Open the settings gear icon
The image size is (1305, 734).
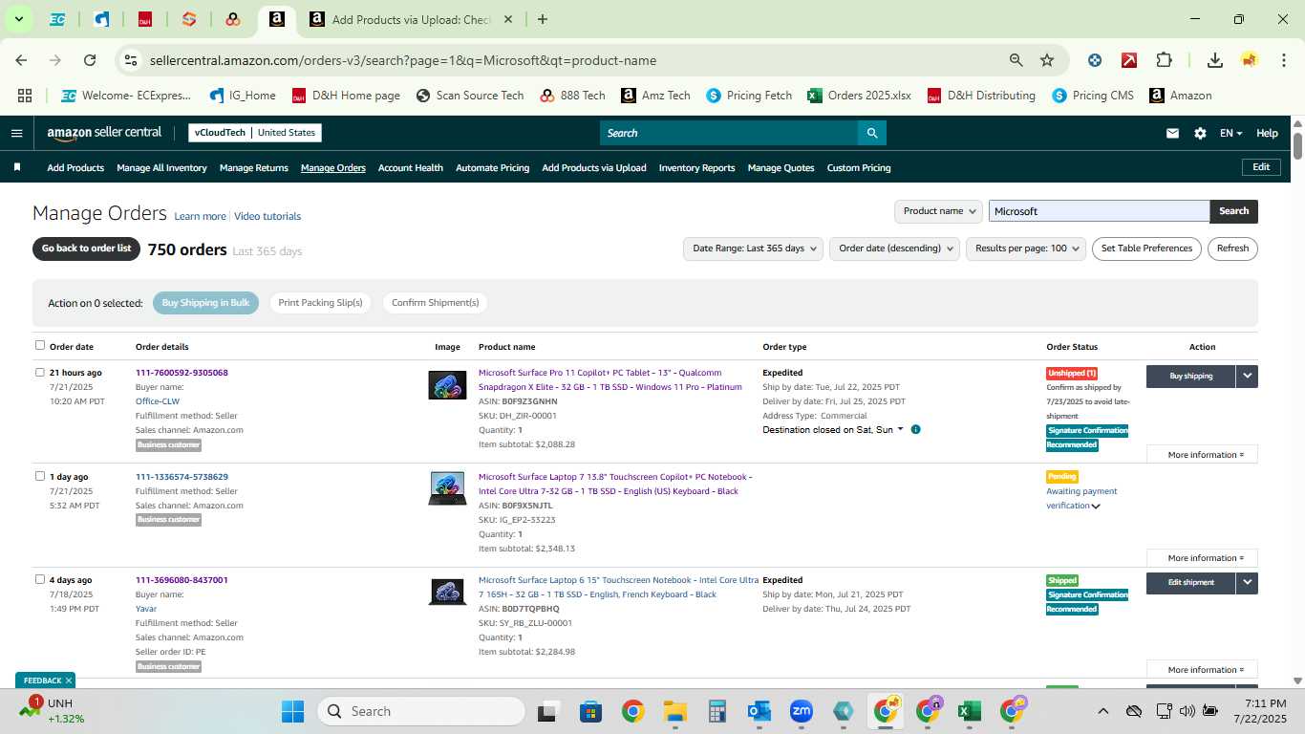coord(1200,134)
